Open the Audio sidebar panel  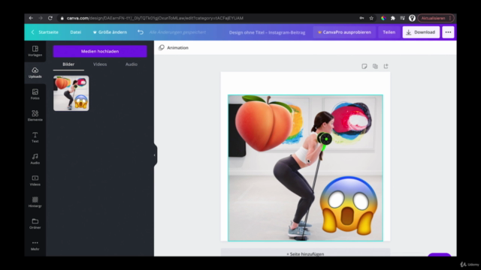(35, 159)
